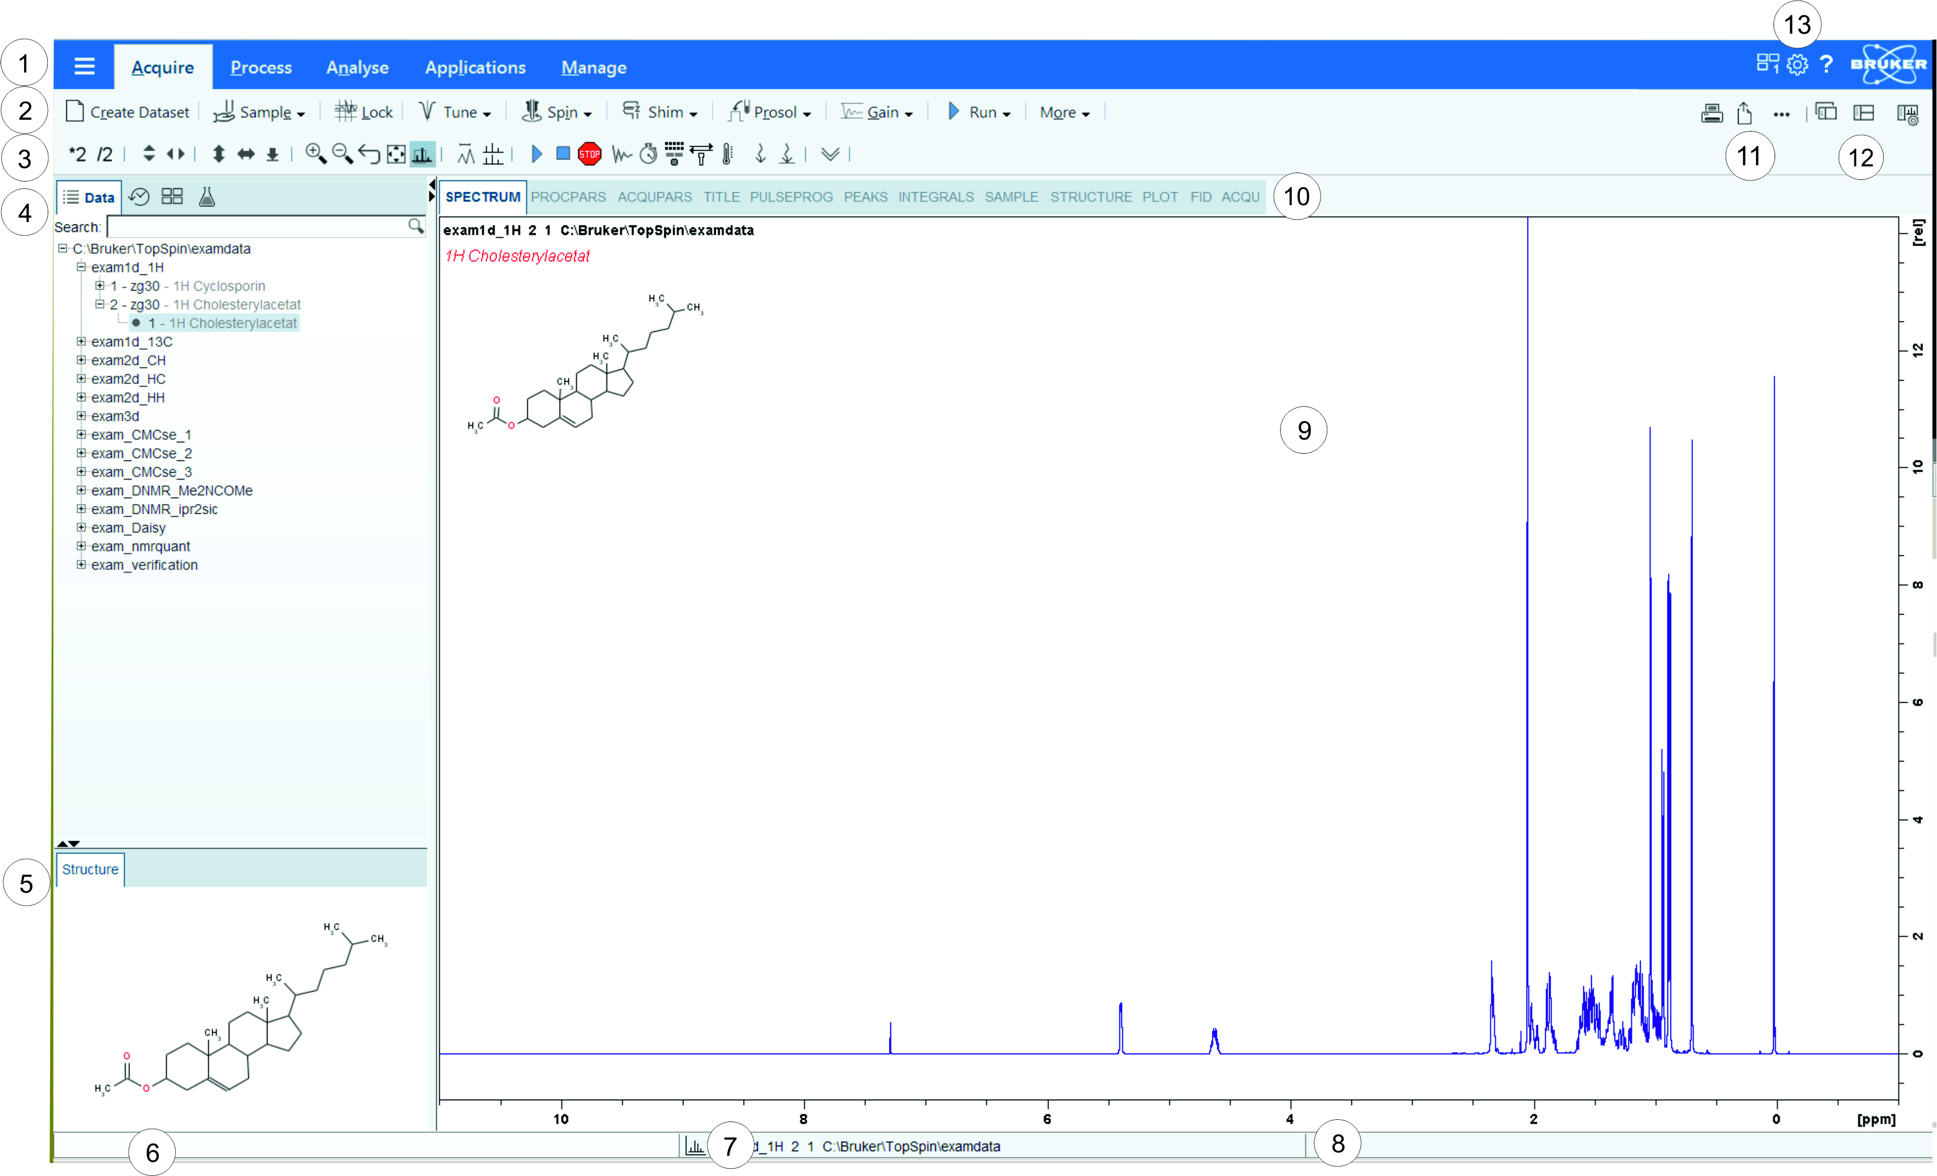Click the bold vertical double-arrow icon
The image size is (1937, 1176).
(x=219, y=153)
